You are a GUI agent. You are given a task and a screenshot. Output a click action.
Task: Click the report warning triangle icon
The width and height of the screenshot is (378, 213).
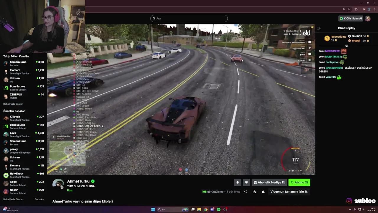tap(263, 192)
